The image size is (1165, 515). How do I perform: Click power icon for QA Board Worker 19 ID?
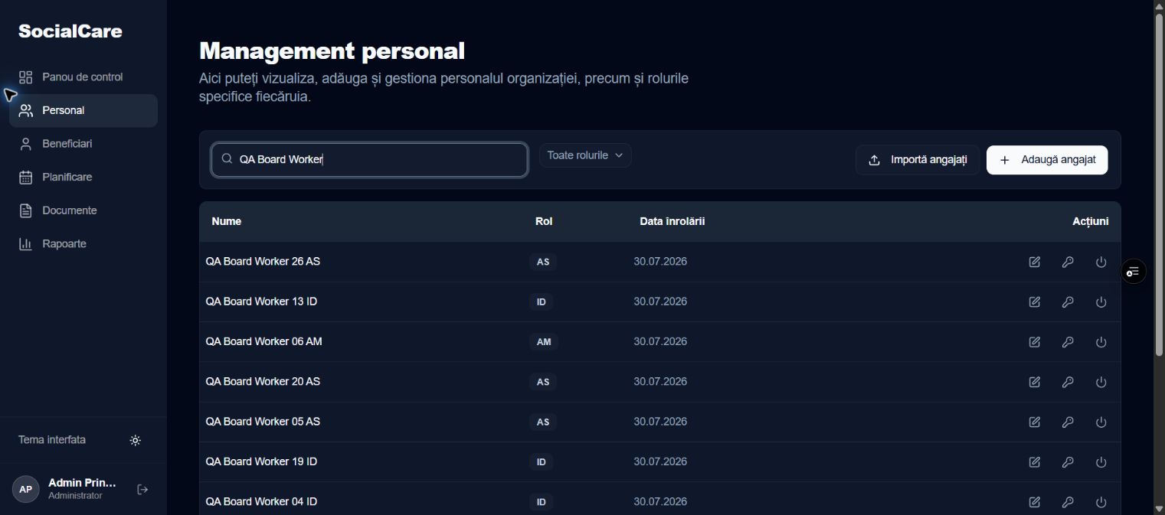click(1101, 462)
